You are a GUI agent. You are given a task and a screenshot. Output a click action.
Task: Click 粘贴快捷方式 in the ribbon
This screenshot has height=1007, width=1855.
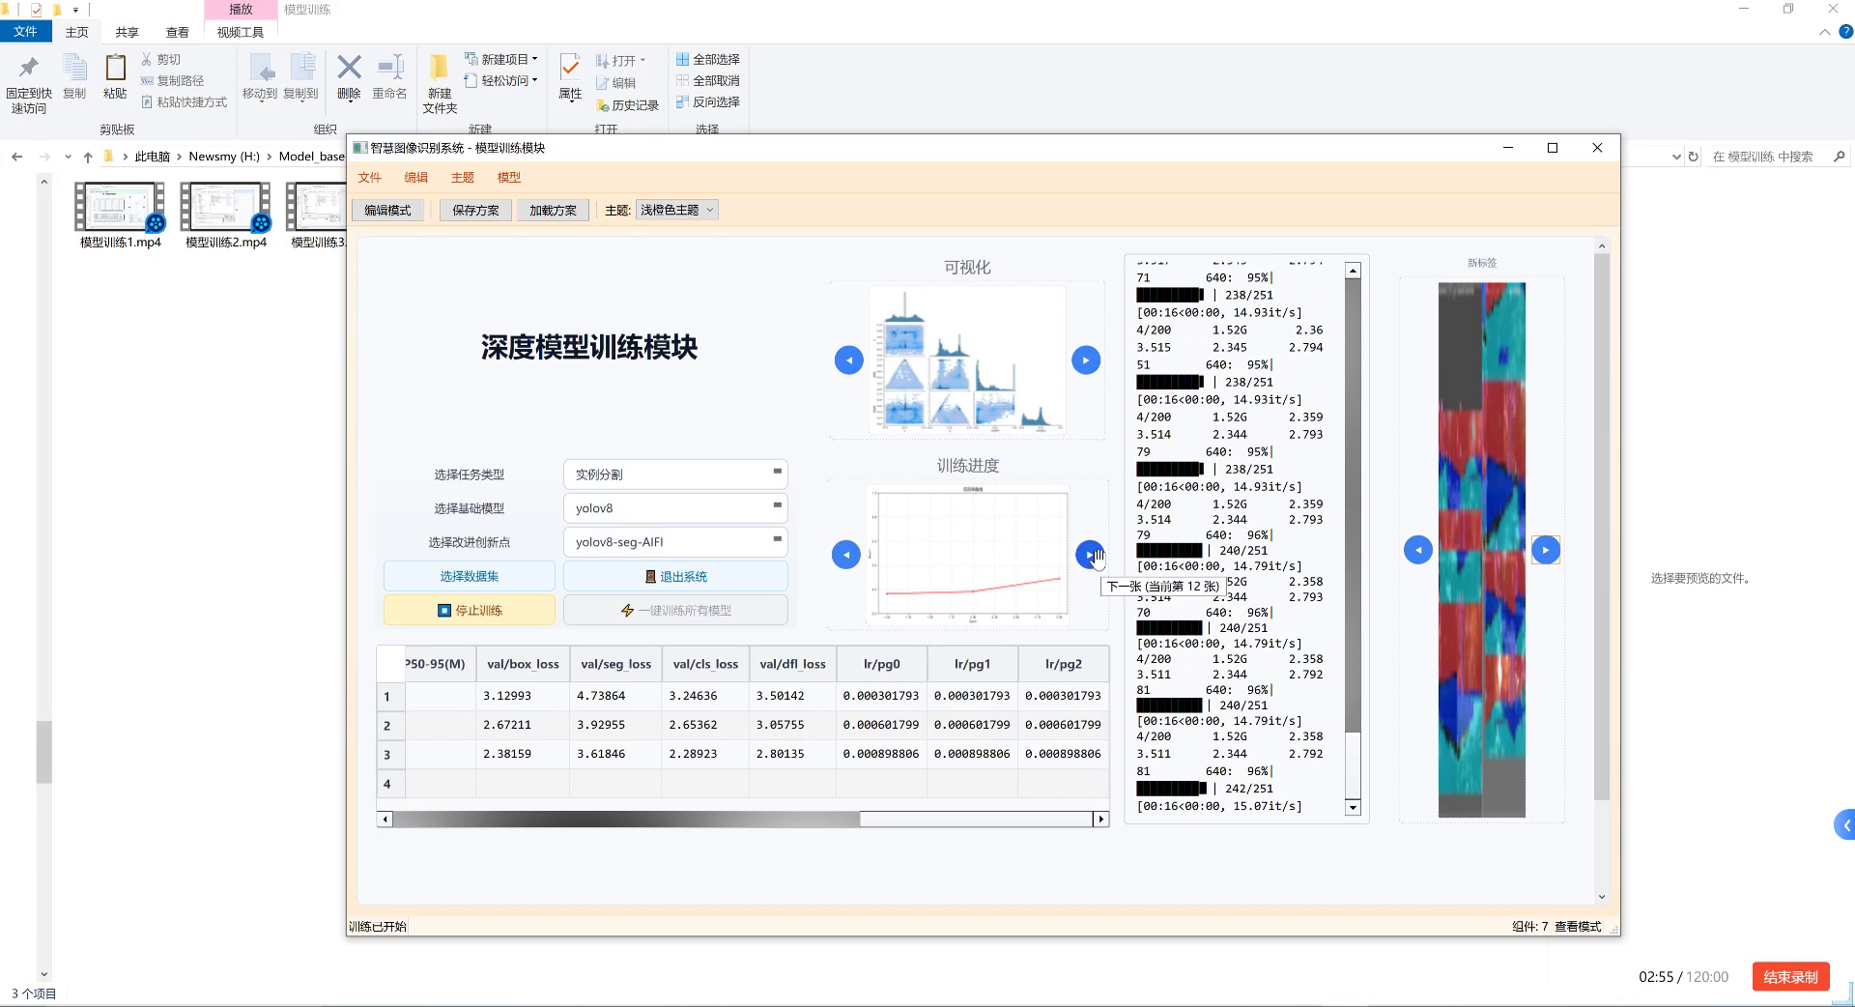[184, 101]
